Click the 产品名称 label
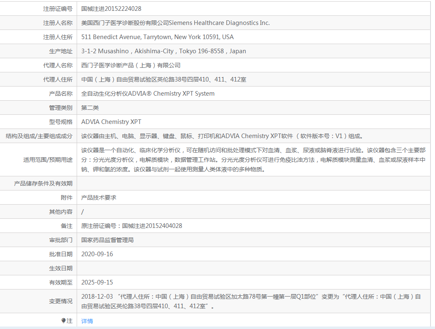Viewport: 435px width, 329px height. (61, 94)
